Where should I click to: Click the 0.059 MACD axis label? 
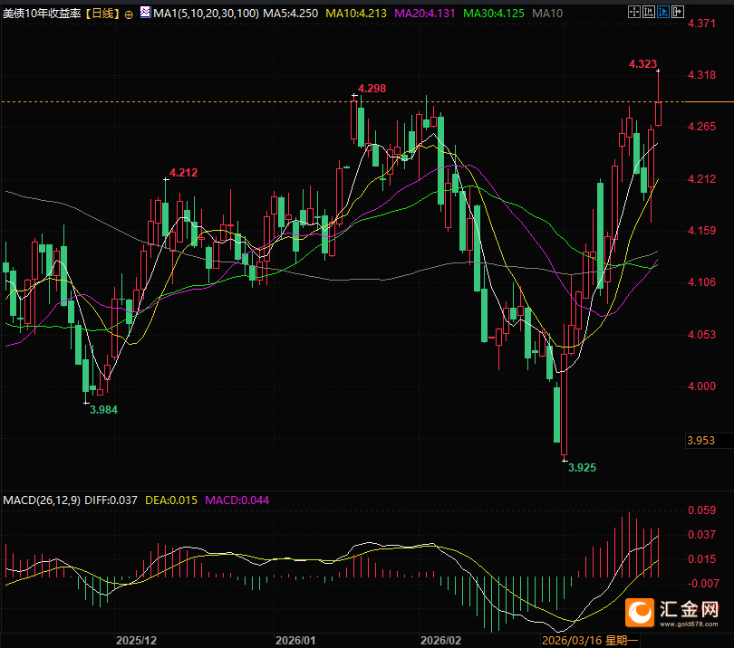click(701, 510)
